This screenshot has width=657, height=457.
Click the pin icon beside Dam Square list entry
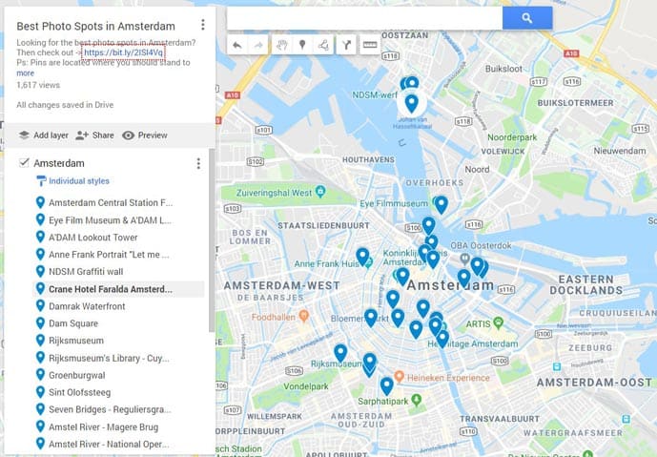point(40,323)
